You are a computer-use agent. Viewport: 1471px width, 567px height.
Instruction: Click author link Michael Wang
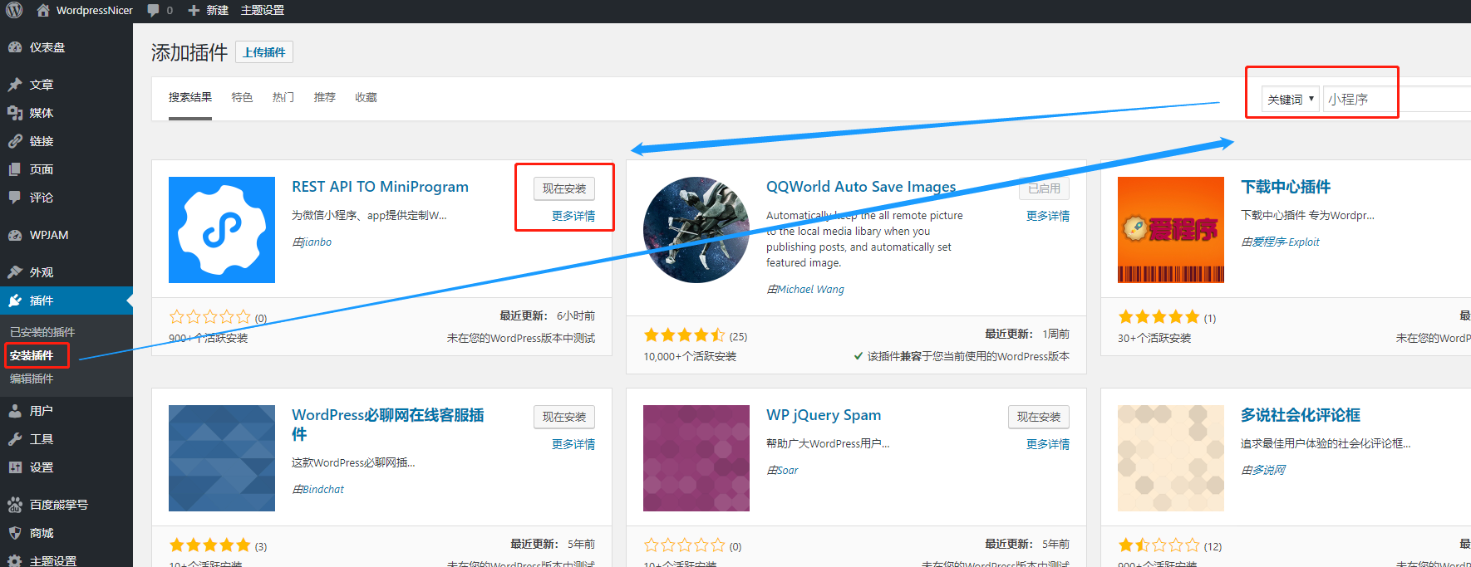810,290
